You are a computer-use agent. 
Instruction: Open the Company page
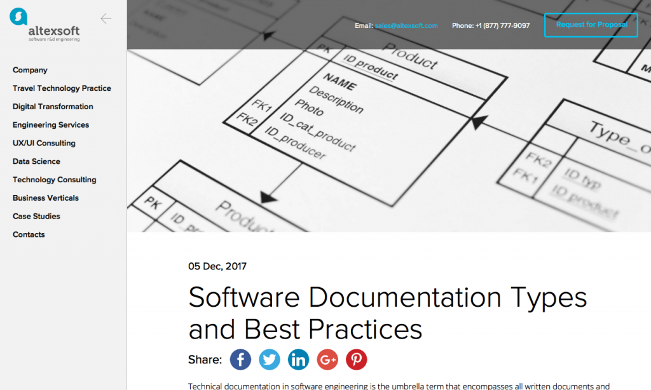click(x=30, y=70)
